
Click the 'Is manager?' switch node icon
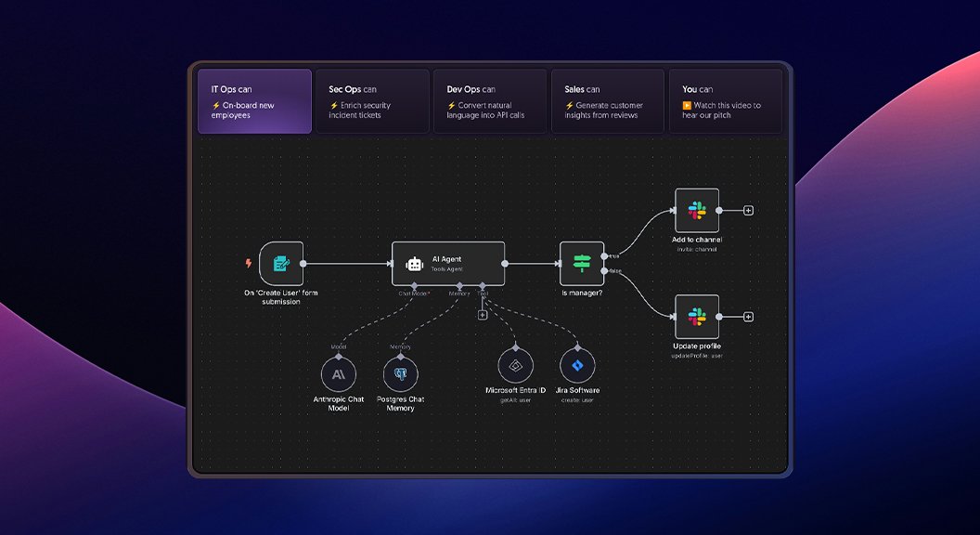coord(582,264)
